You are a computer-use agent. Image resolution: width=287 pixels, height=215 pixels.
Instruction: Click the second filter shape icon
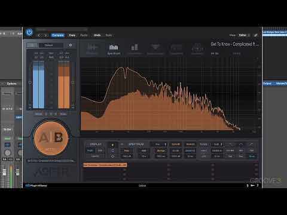tap(241, 145)
